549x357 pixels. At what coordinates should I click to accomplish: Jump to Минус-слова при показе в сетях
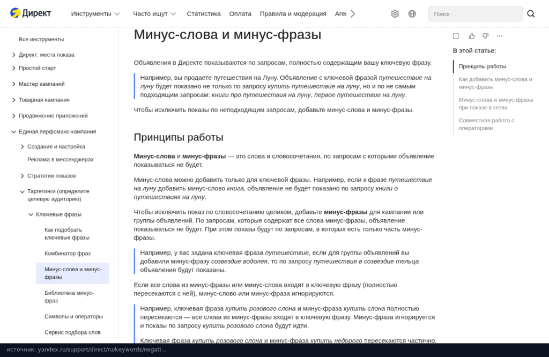(x=496, y=103)
